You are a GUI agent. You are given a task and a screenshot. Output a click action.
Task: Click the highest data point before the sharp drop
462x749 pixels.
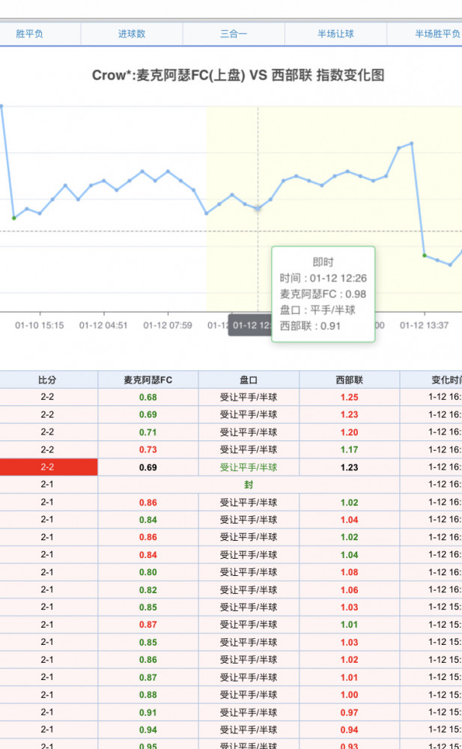click(x=411, y=143)
